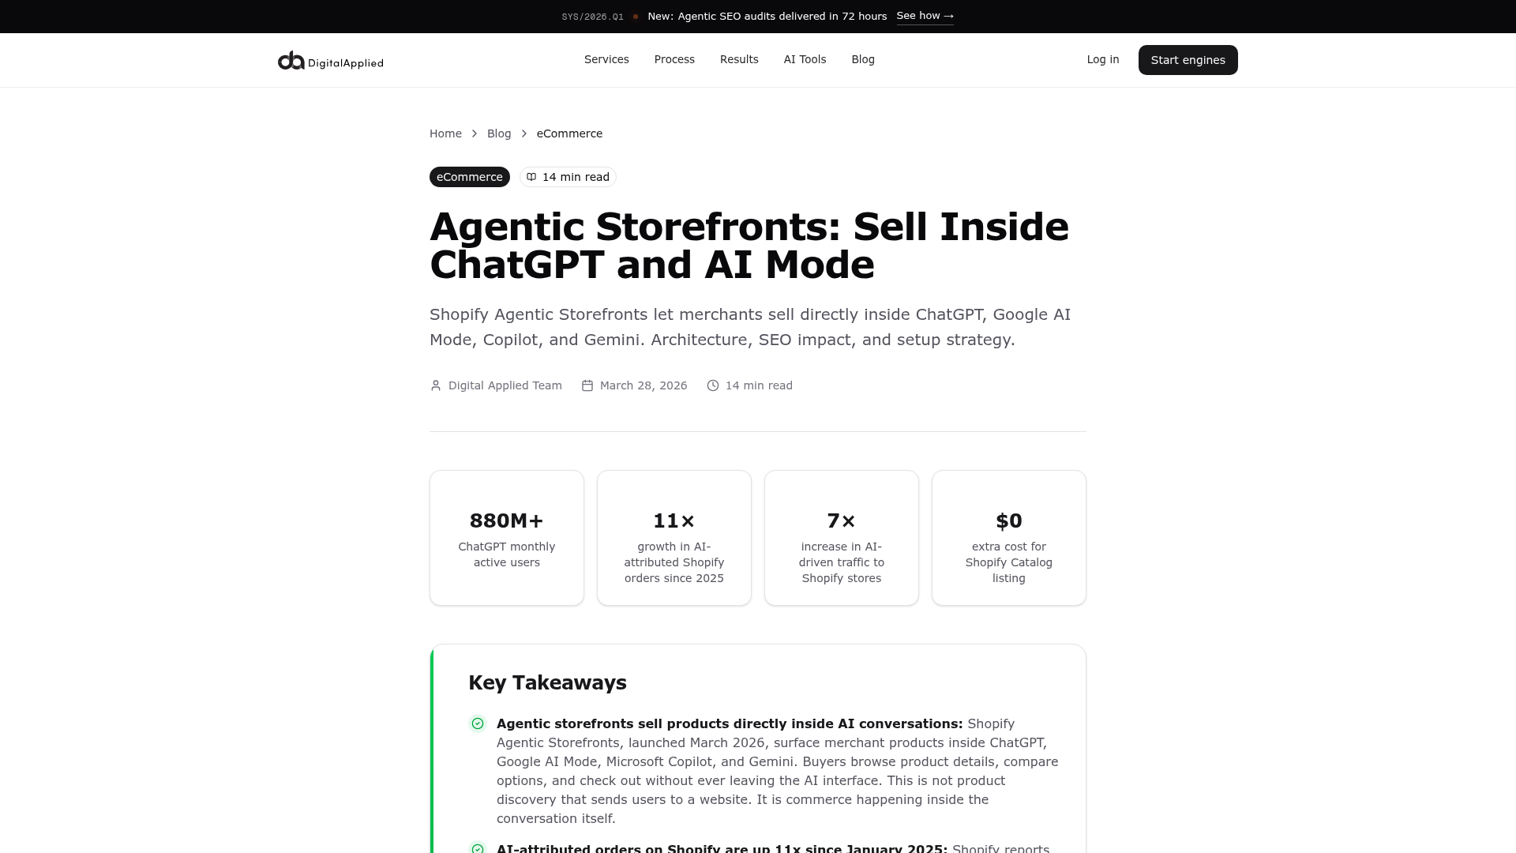Viewport: 1516px width, 853px height.
Task: Click the banner text about Agentic SEO audits
Action: [767, 17]
